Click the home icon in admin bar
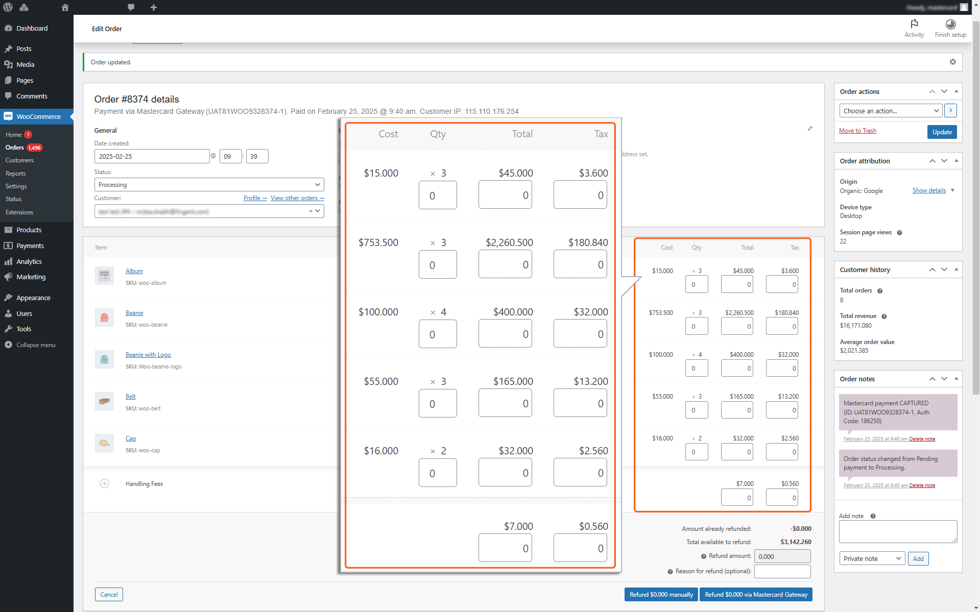980x612 pixels. [65, 7]
